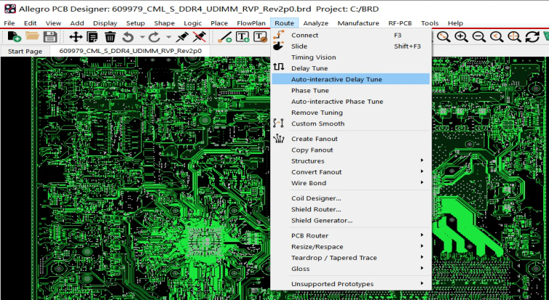Click the Allegro application logo icon
Screen dimensions: 549x300
coord(10,9)
